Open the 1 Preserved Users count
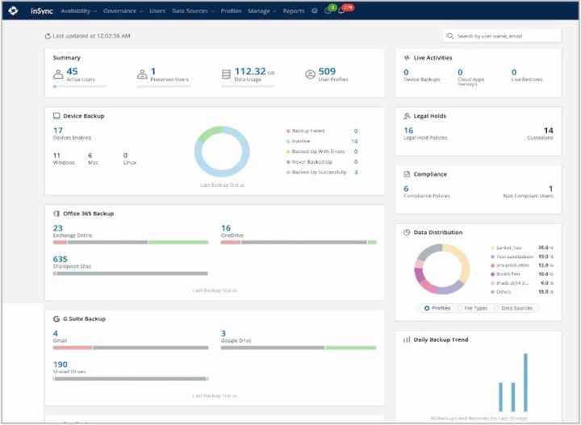Image resolution: width=581 pixels, height=425 pixels. (x=153, y=71)
